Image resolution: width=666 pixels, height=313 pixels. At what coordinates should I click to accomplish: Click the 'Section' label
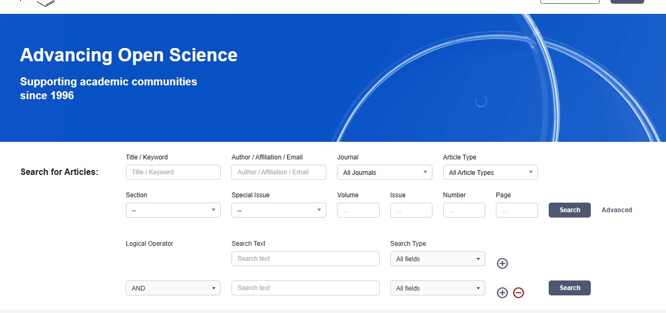coord(137,195)
